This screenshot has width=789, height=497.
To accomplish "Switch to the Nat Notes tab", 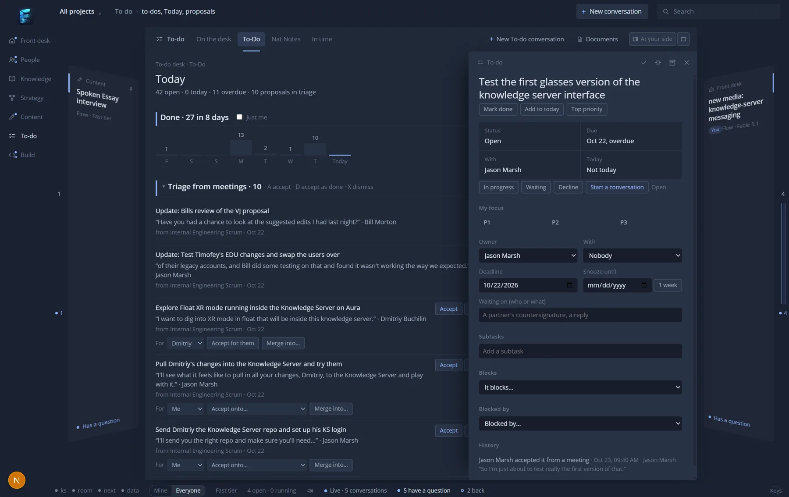I will tap(286, 39).
